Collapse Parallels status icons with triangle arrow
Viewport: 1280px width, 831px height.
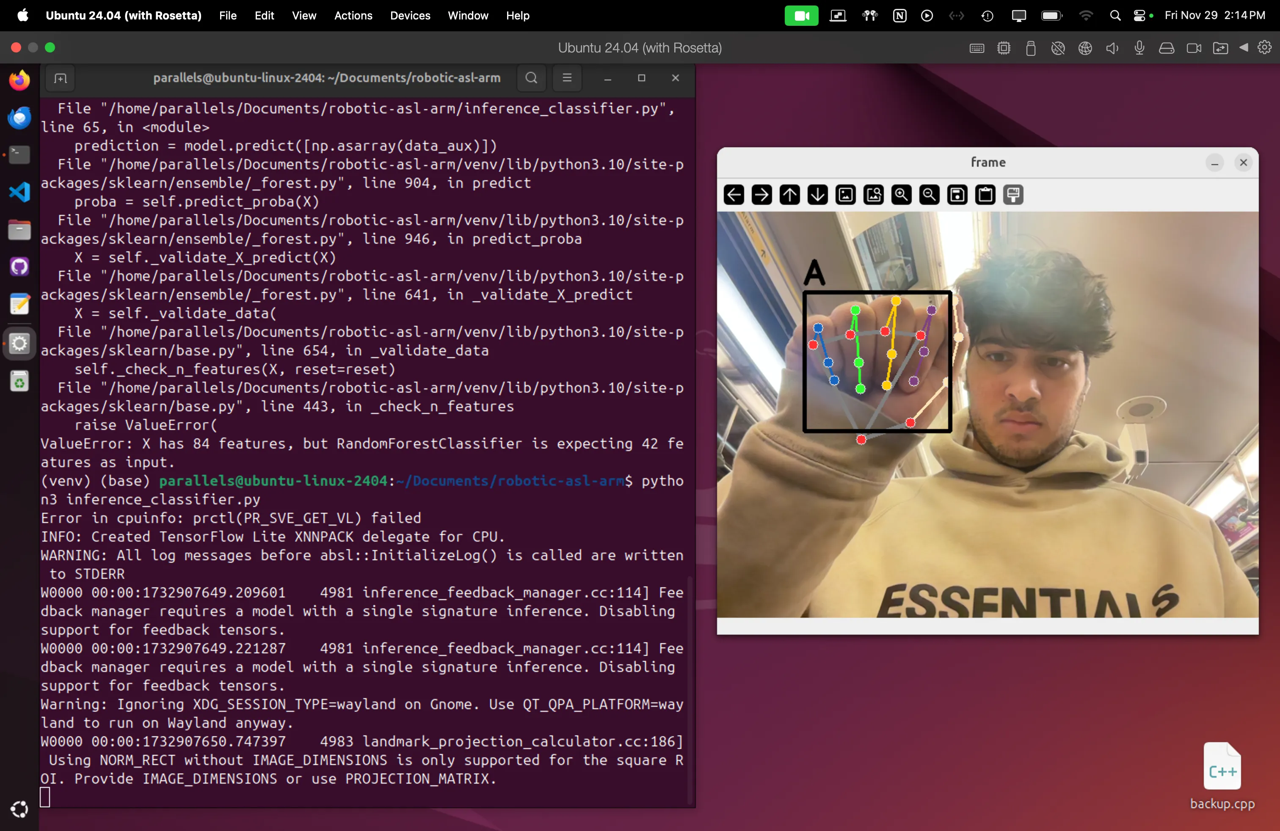coord(1244,48)
